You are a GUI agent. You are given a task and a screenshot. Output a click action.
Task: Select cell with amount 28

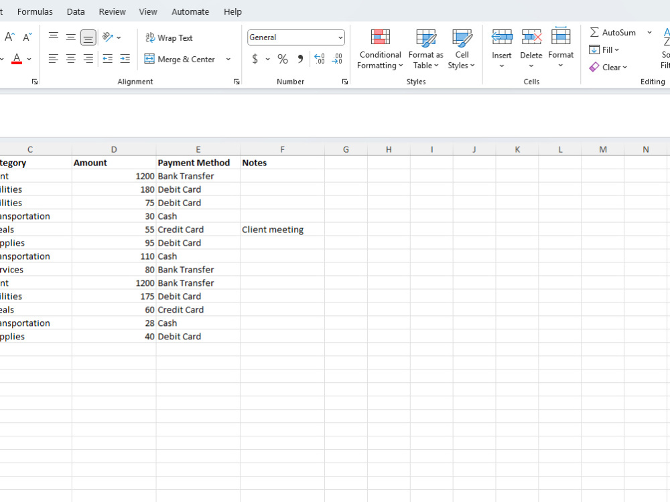tap(114, 323)
